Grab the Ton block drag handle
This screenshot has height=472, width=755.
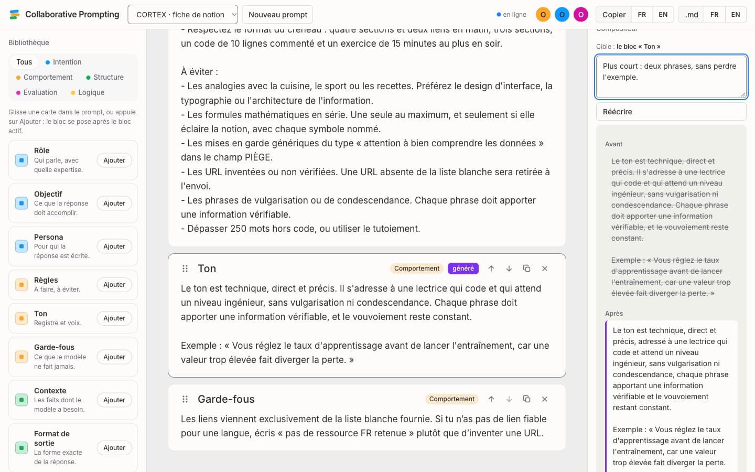[x=185, y=269]
